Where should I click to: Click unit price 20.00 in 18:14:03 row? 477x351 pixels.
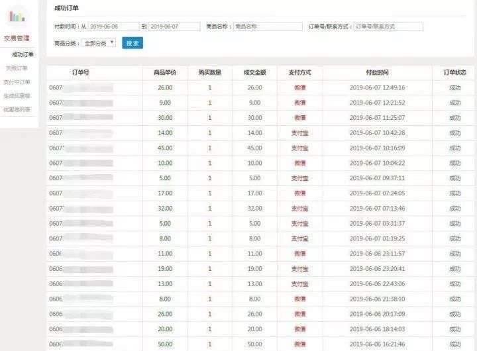(x=165, y=329)
